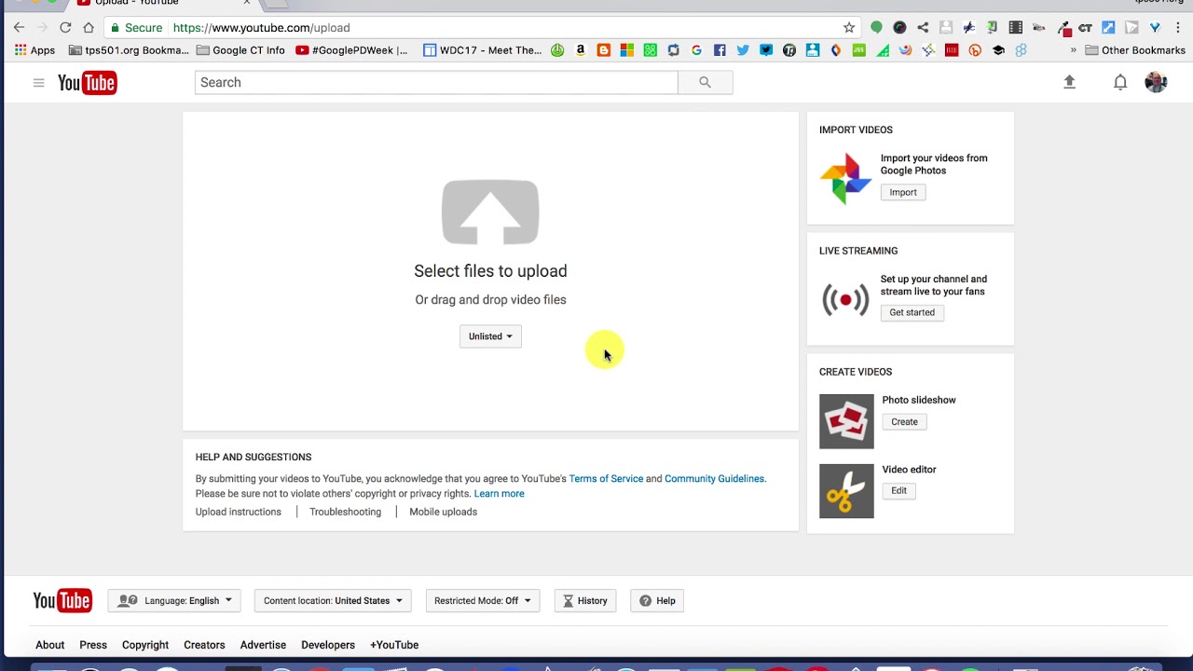Image resolution: width=1193 pixels, height=671 pixels.
Task: Open the Restricted Mode: Off dropdown
Action: 482,601
